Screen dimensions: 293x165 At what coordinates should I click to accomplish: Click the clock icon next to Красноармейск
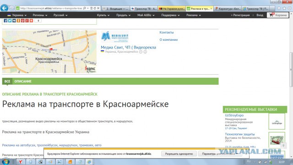point(141,52)
